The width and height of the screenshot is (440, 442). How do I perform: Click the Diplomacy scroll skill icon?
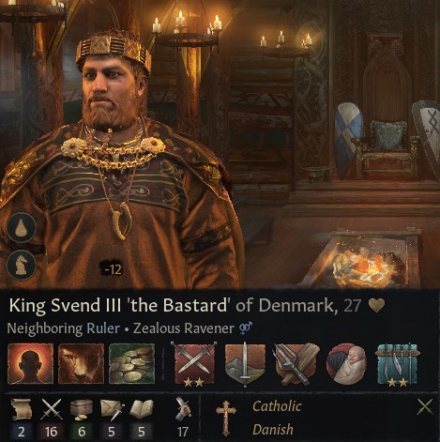21,409
